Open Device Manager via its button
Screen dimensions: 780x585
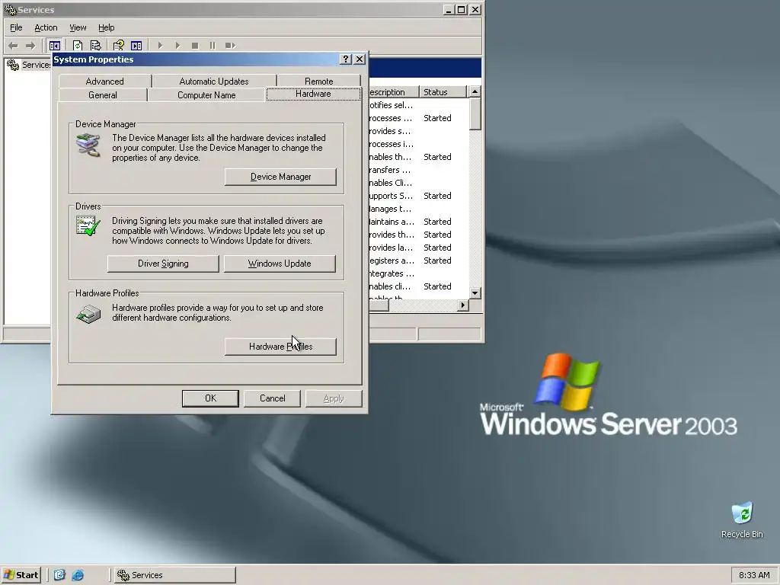pyautogui.click(x=280, y=177)
